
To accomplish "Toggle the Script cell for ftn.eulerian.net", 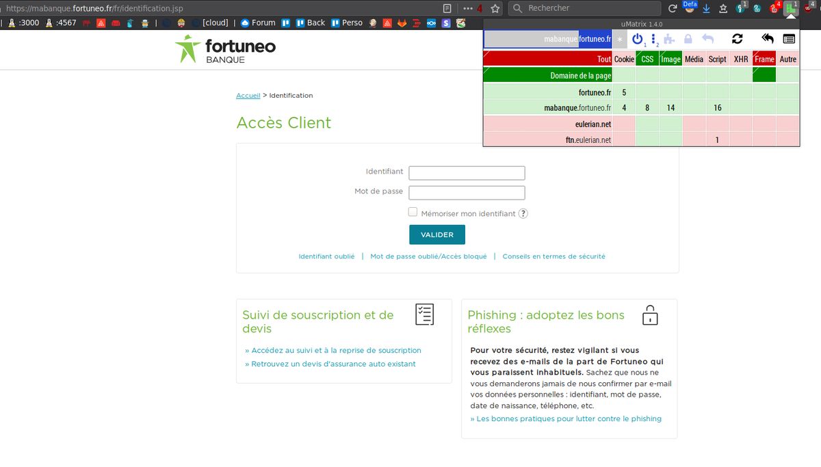I will click(x=717, y=139).
